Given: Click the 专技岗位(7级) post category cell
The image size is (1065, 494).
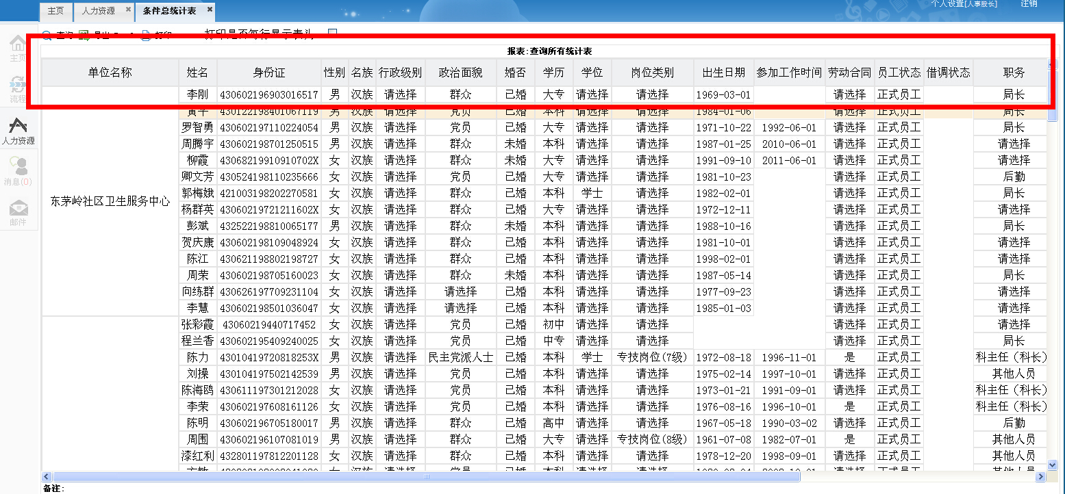Looking at the screenshot, I should (x=653, y=357).
